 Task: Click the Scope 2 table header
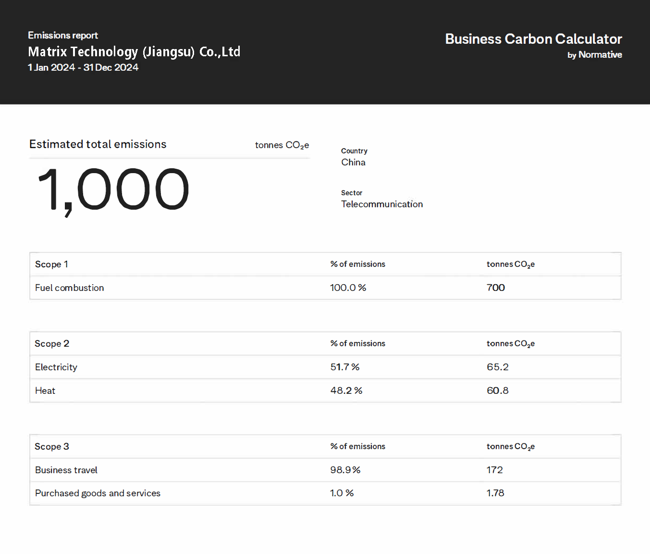coord(52,343)
